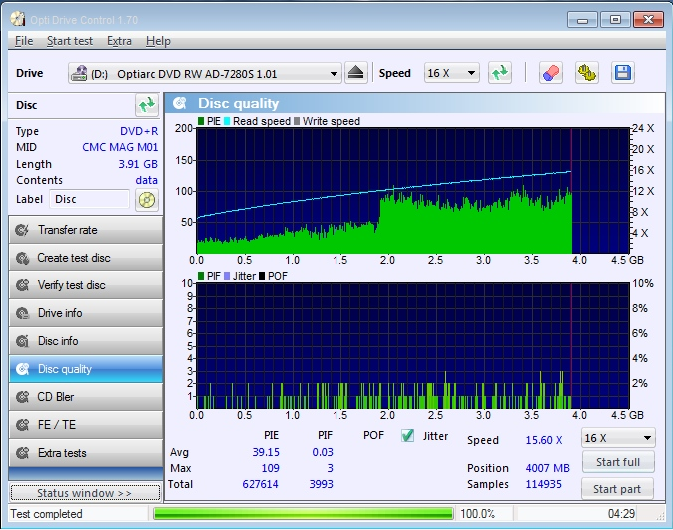Open the File menu
This screenshot has height=530, width=673.
[x=24, y=41]
